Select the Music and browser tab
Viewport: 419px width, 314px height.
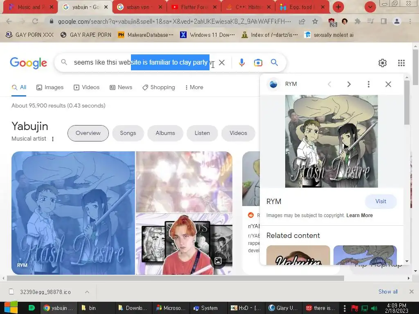click(30, 7)
